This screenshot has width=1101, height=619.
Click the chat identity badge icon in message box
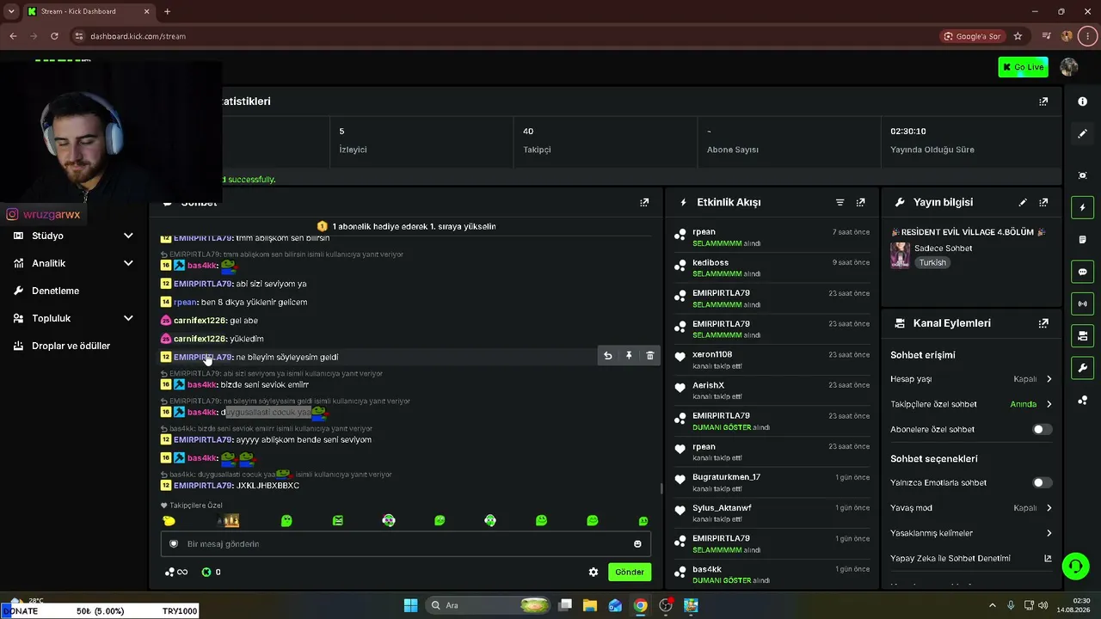click(174, 544)
